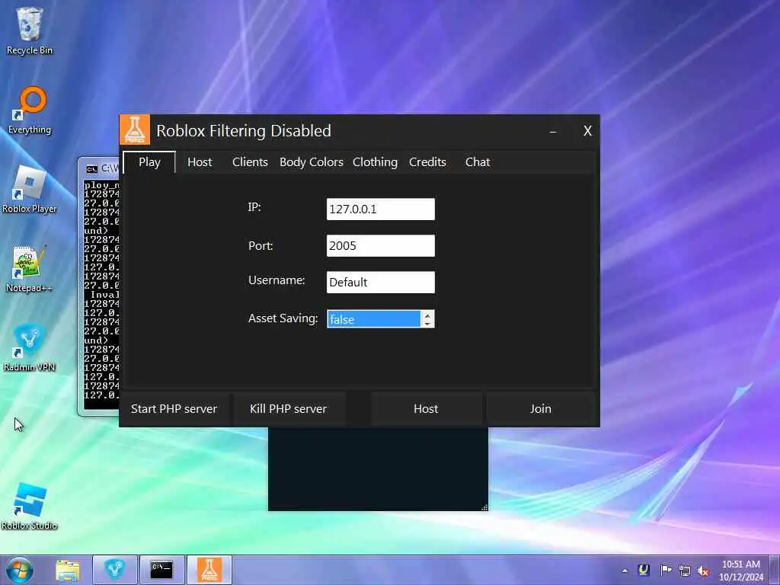Switch to the command prompt taskbar button

(161, 570)
